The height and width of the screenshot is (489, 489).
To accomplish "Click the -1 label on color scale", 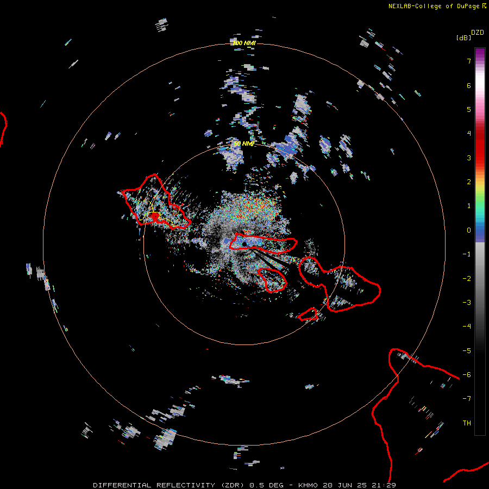I will coord(467,254).
